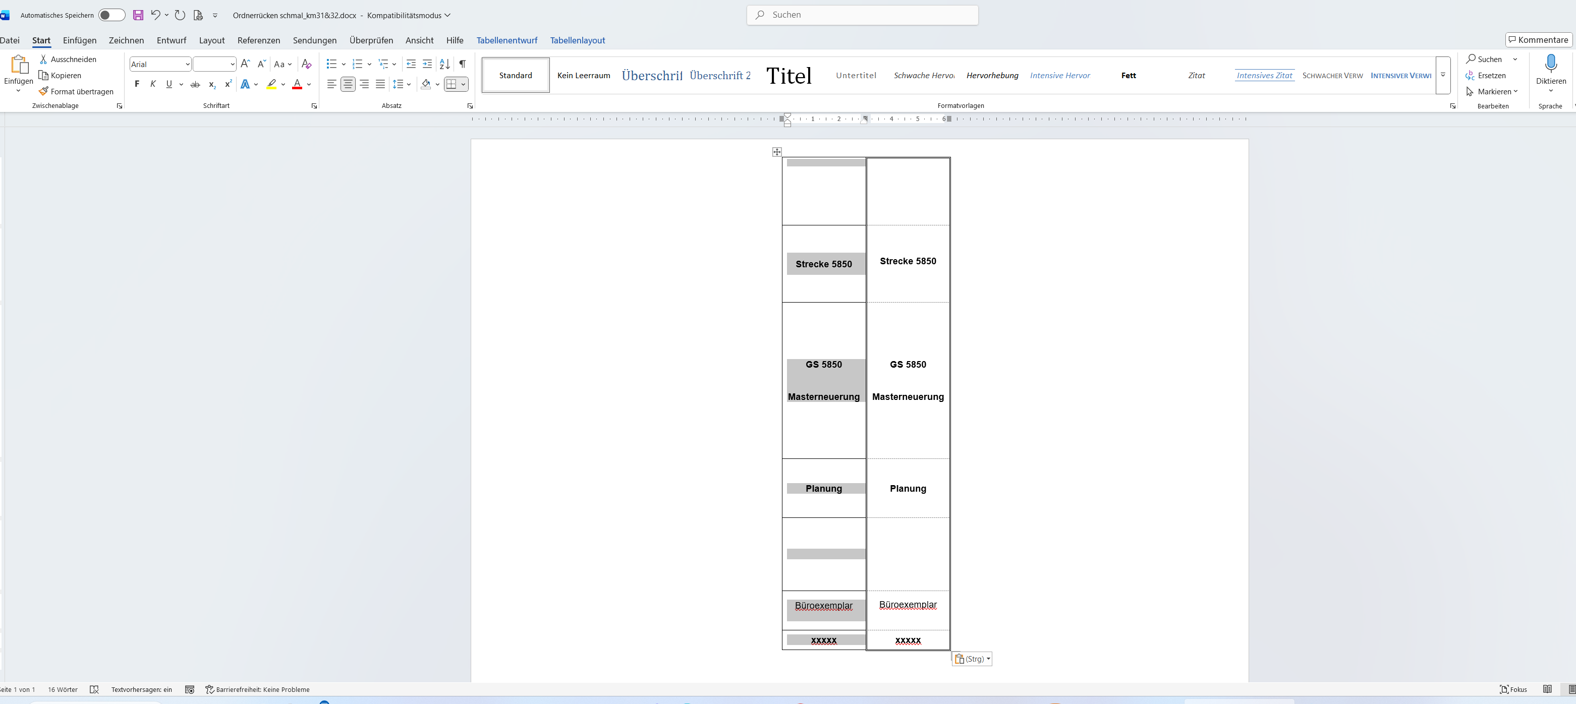Screen dimensions: 1576x704
Task: Toggle bold formatting with F button
Action: point(136,84)
